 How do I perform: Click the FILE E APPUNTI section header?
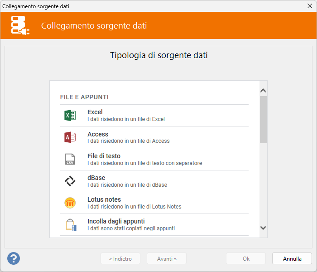tap(84, 97)
